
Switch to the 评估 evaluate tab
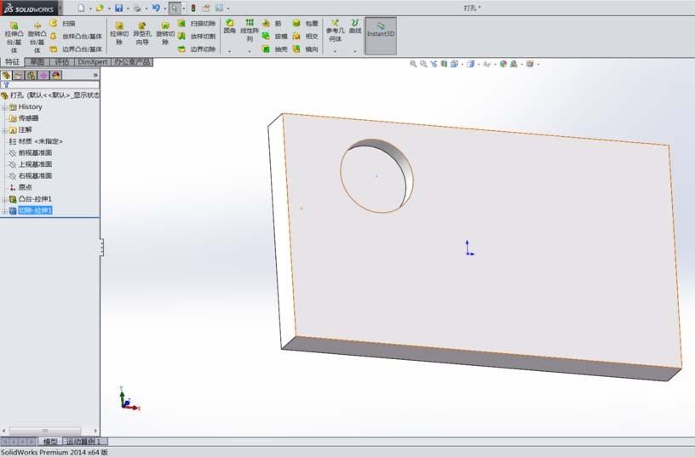[x=62, y=62]
